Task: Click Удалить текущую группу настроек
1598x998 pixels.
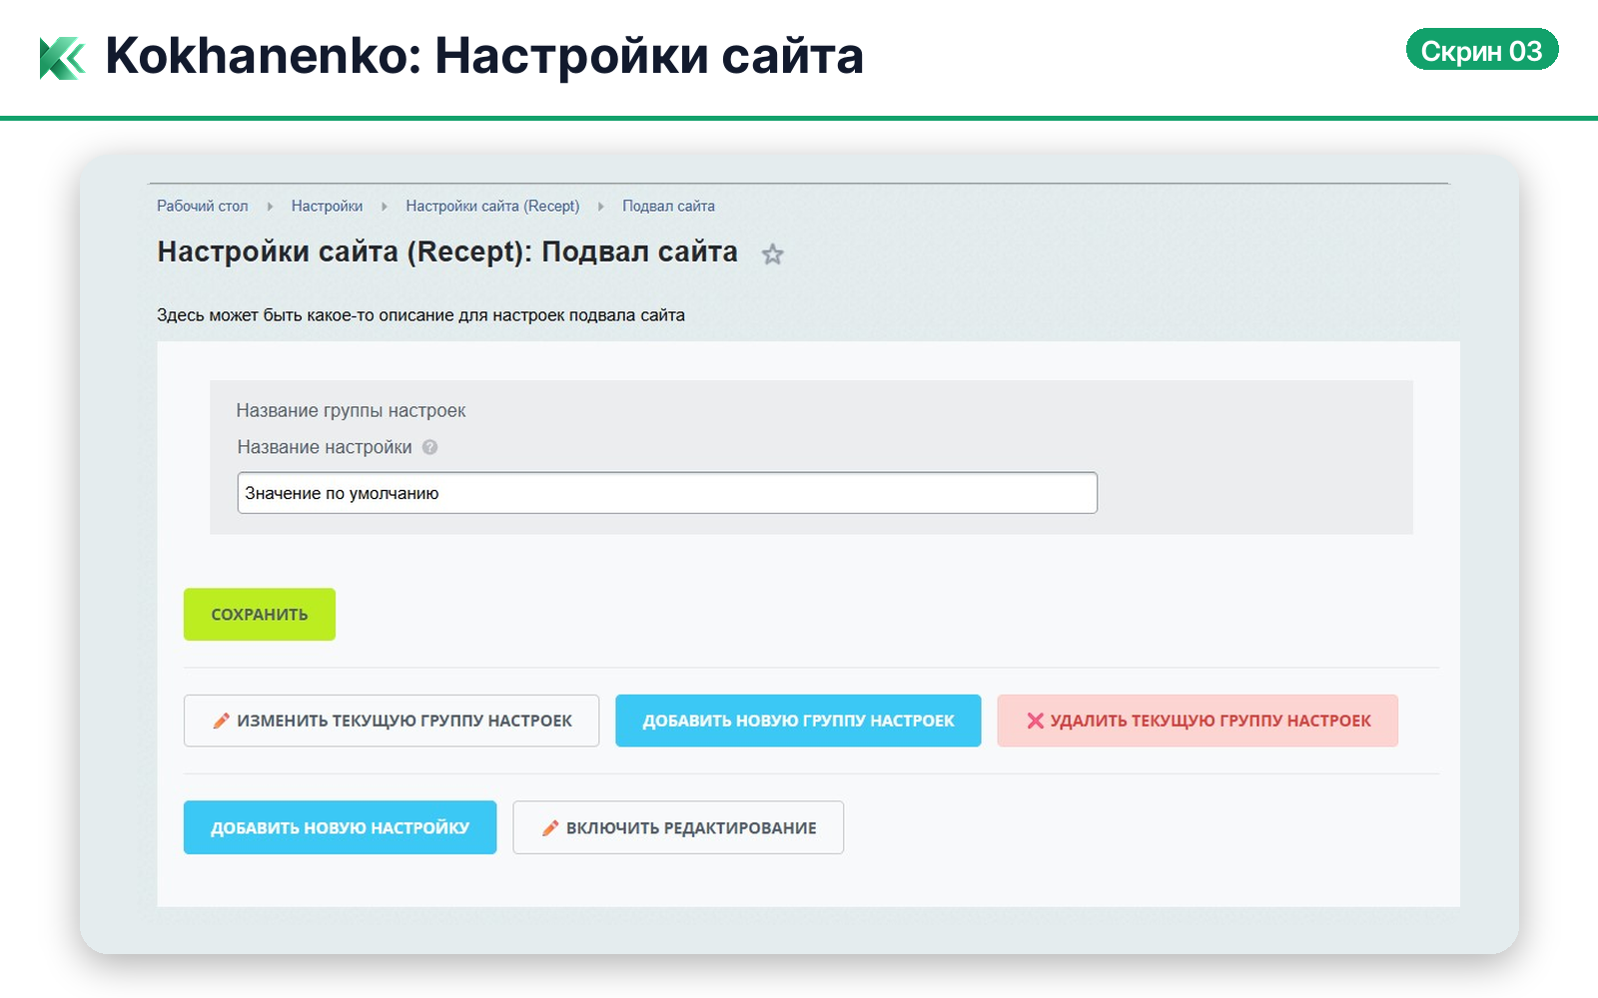Action: coord(1198,721)
